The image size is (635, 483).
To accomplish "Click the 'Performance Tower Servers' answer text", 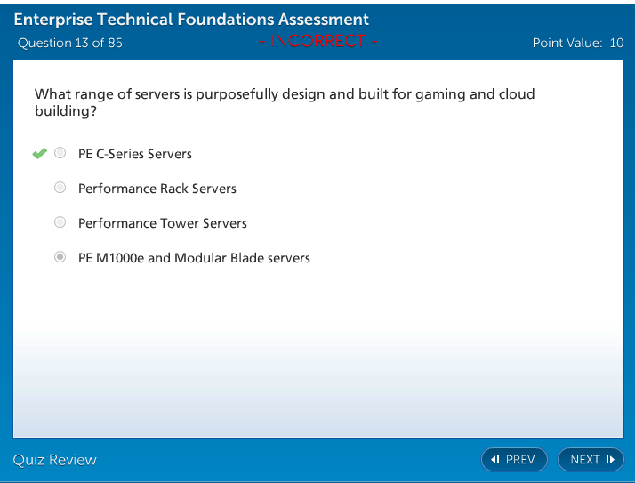I will (162, 223).
